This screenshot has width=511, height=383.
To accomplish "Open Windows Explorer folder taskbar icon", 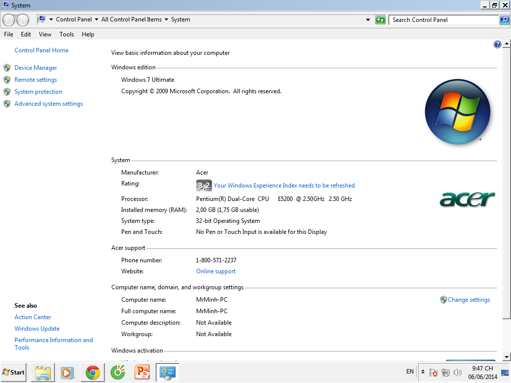I will pyautogui.click(x=43, y=372).
